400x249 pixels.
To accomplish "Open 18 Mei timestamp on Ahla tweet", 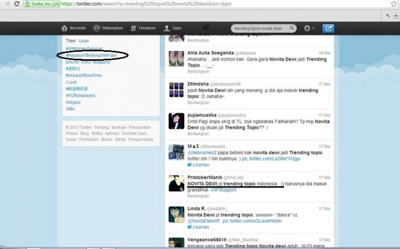I will pos(325,53).
